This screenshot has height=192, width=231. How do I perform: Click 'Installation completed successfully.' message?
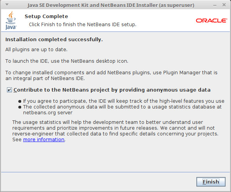point(54,40)
